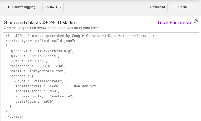This screenshot has height=121, width=201.
Task: Click the generated markup comment line
Action: click(x=80, y=36)
